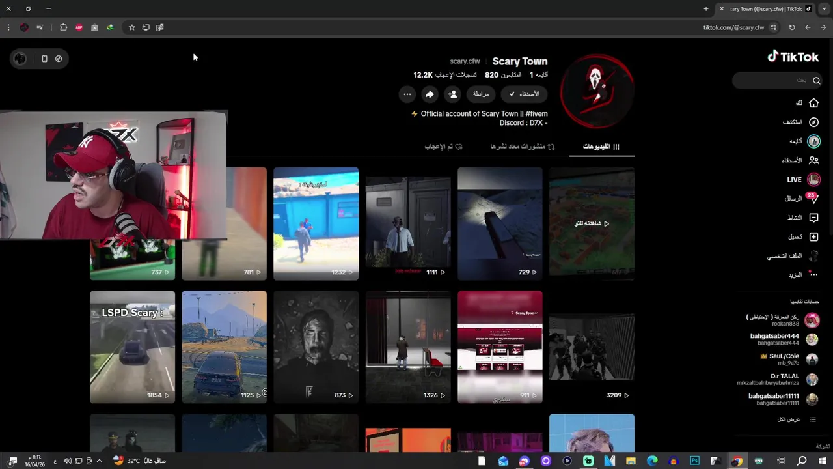Click the search magnifier icon

click(816, 80)
